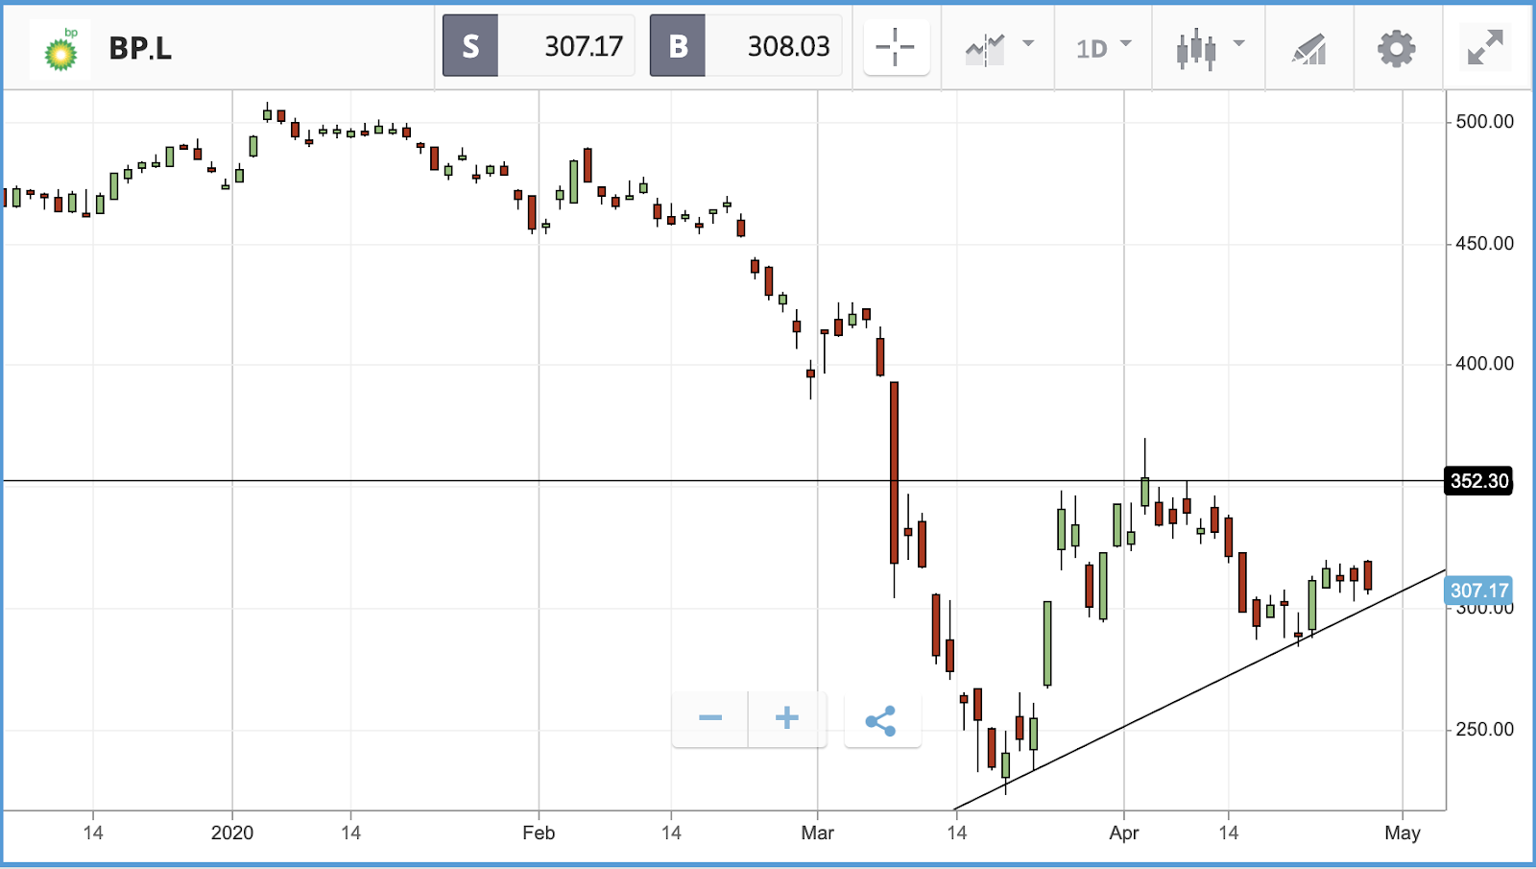This screenshot has height=869, width=1536.
Task: Share the chart via share icon
Action: click(881, 720)
